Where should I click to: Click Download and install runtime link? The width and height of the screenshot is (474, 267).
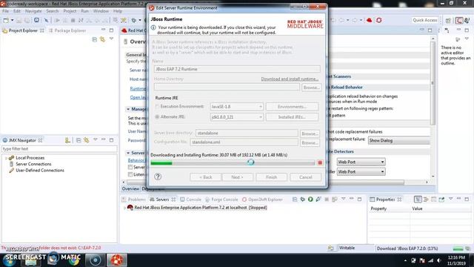[x=290, y=79]
